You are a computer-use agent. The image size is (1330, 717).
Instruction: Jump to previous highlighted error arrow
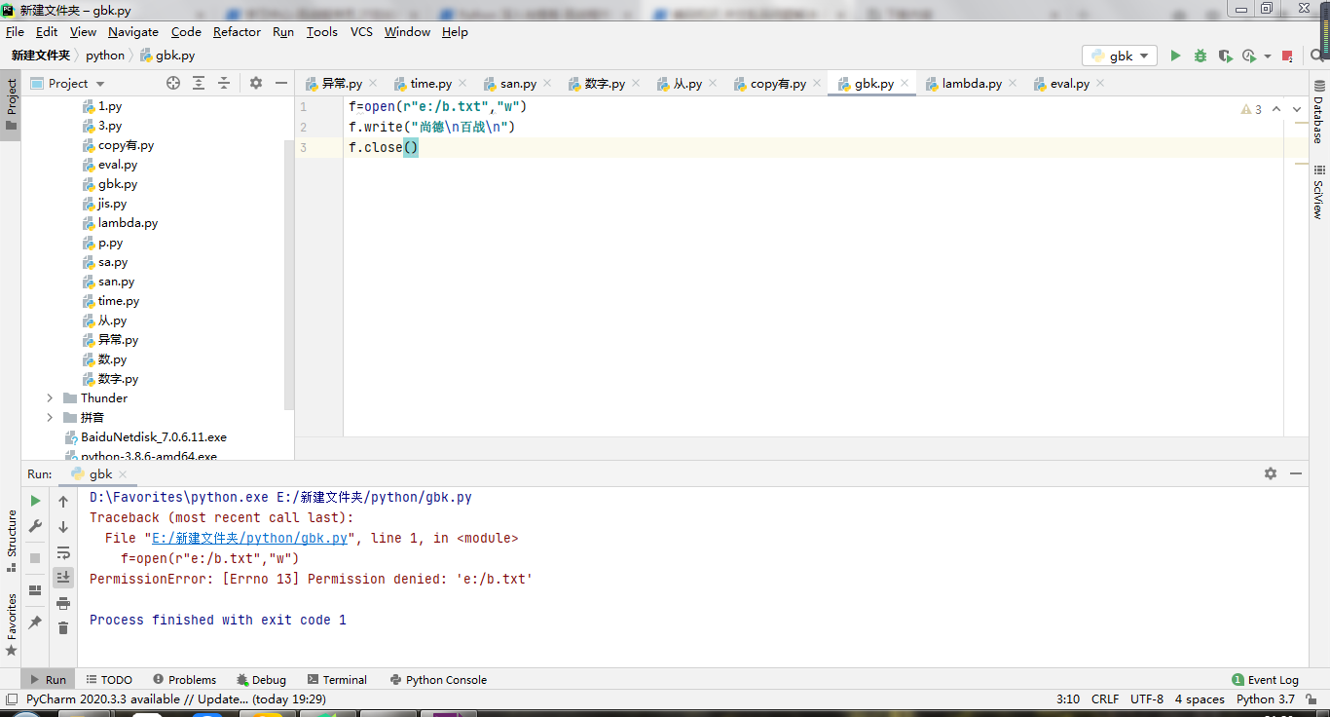click(x=1276, y=109)
